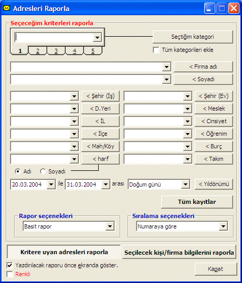Click the < Meslek button
Image resolution: width=242 pixels, height=283 pixels.
[x=214, y=108]
